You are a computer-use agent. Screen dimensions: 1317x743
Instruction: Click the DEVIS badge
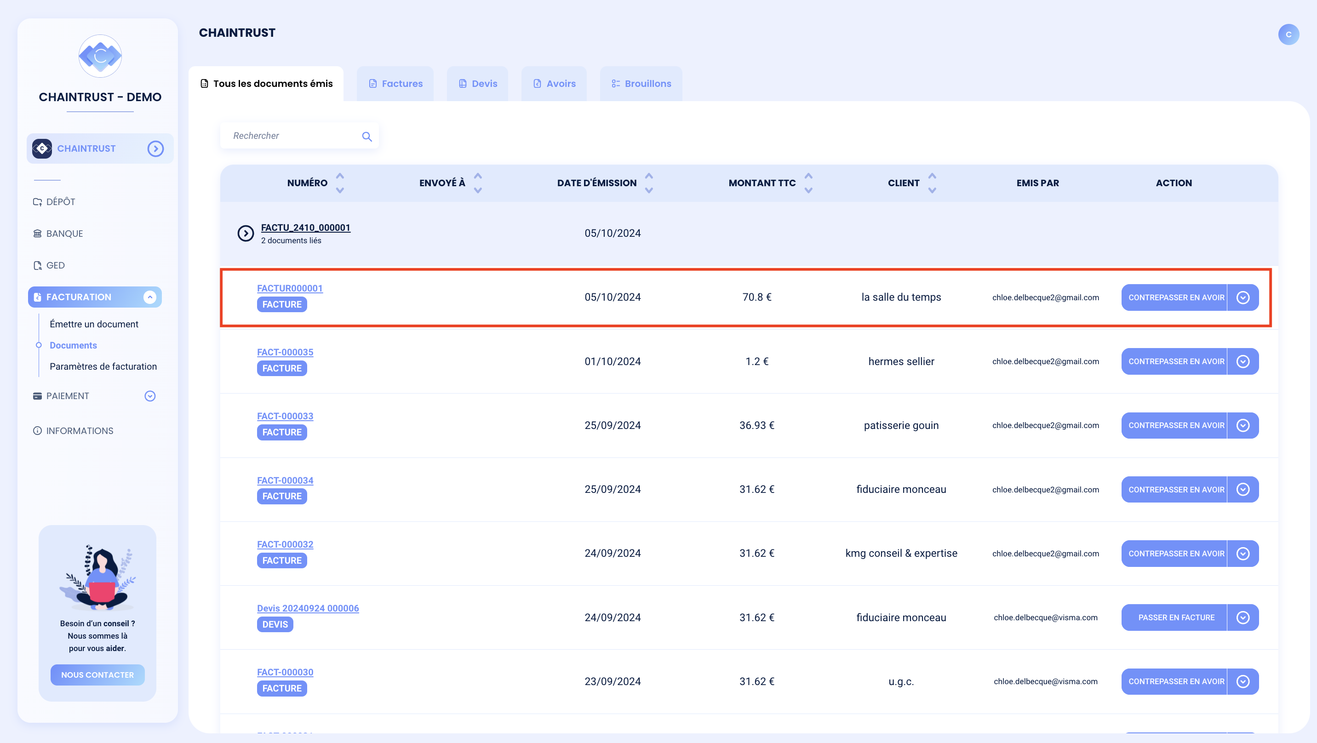click(x=275, y=624)
